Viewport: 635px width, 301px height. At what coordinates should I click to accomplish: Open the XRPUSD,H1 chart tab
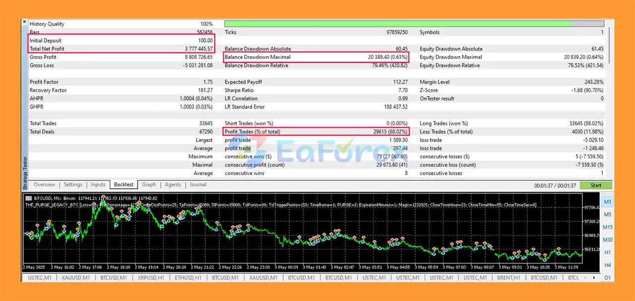(151, 278)
